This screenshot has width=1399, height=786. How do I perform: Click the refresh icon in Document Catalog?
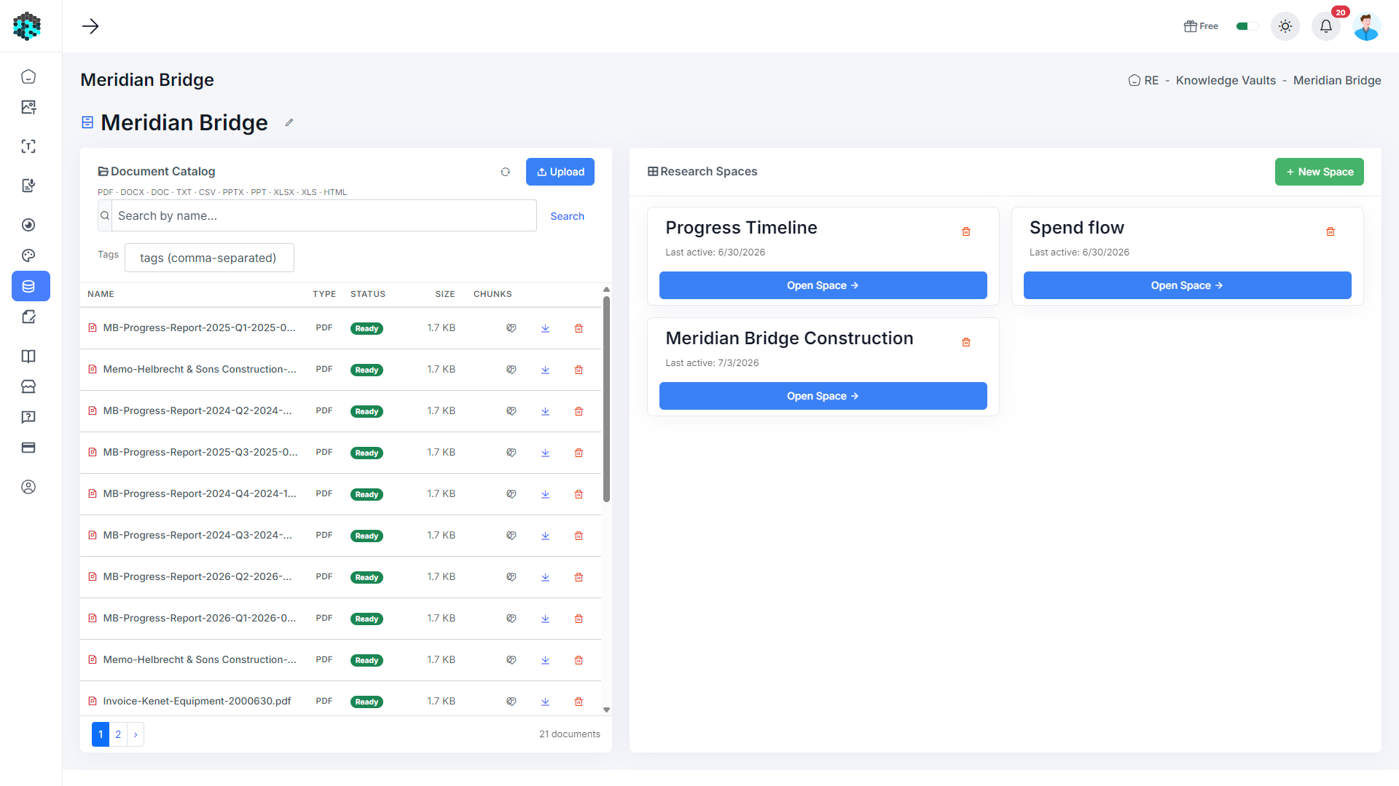(x=505, y=172)
